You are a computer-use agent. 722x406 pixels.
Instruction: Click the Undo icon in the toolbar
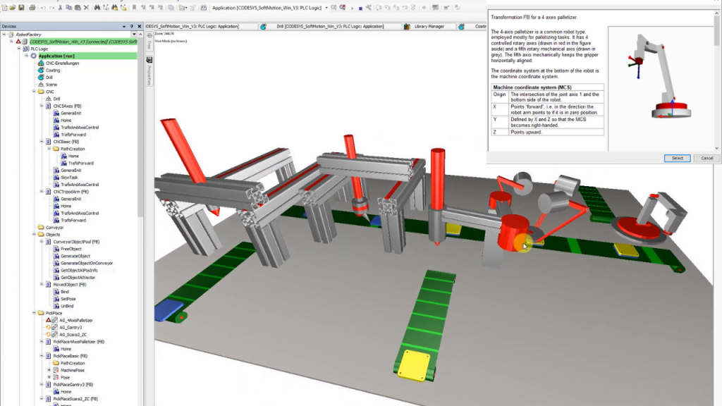(43, 6)
